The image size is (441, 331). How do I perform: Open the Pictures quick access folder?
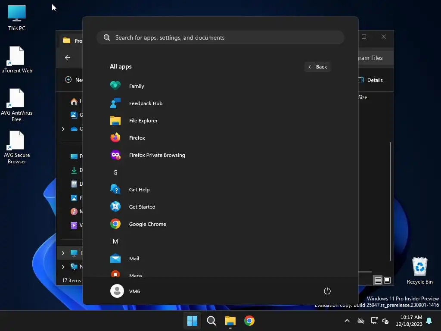pyautogui.click(x=76, y=197)
